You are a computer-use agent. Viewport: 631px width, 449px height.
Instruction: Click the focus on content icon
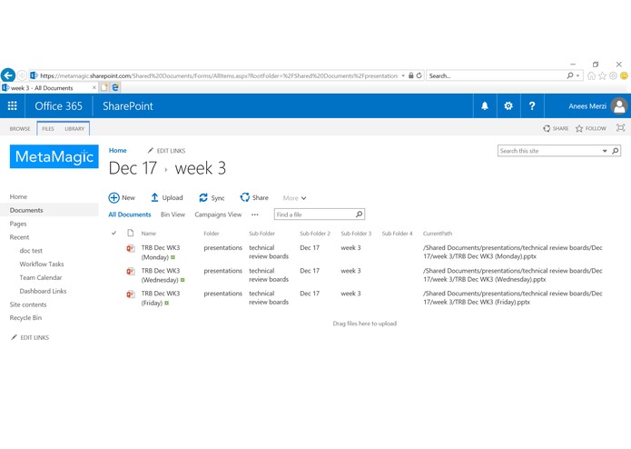click(x=620, y=128)
